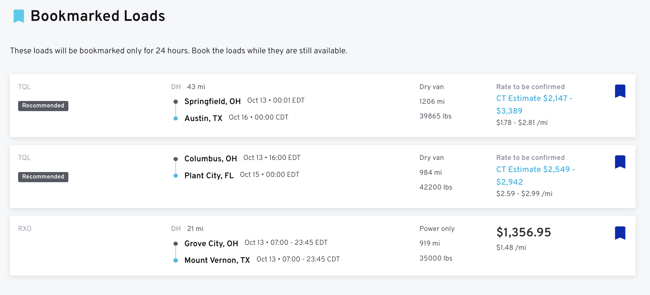Click TQL broker label on first load
The width and height of the screenshot is (650, 295).
tap(25, 87)
